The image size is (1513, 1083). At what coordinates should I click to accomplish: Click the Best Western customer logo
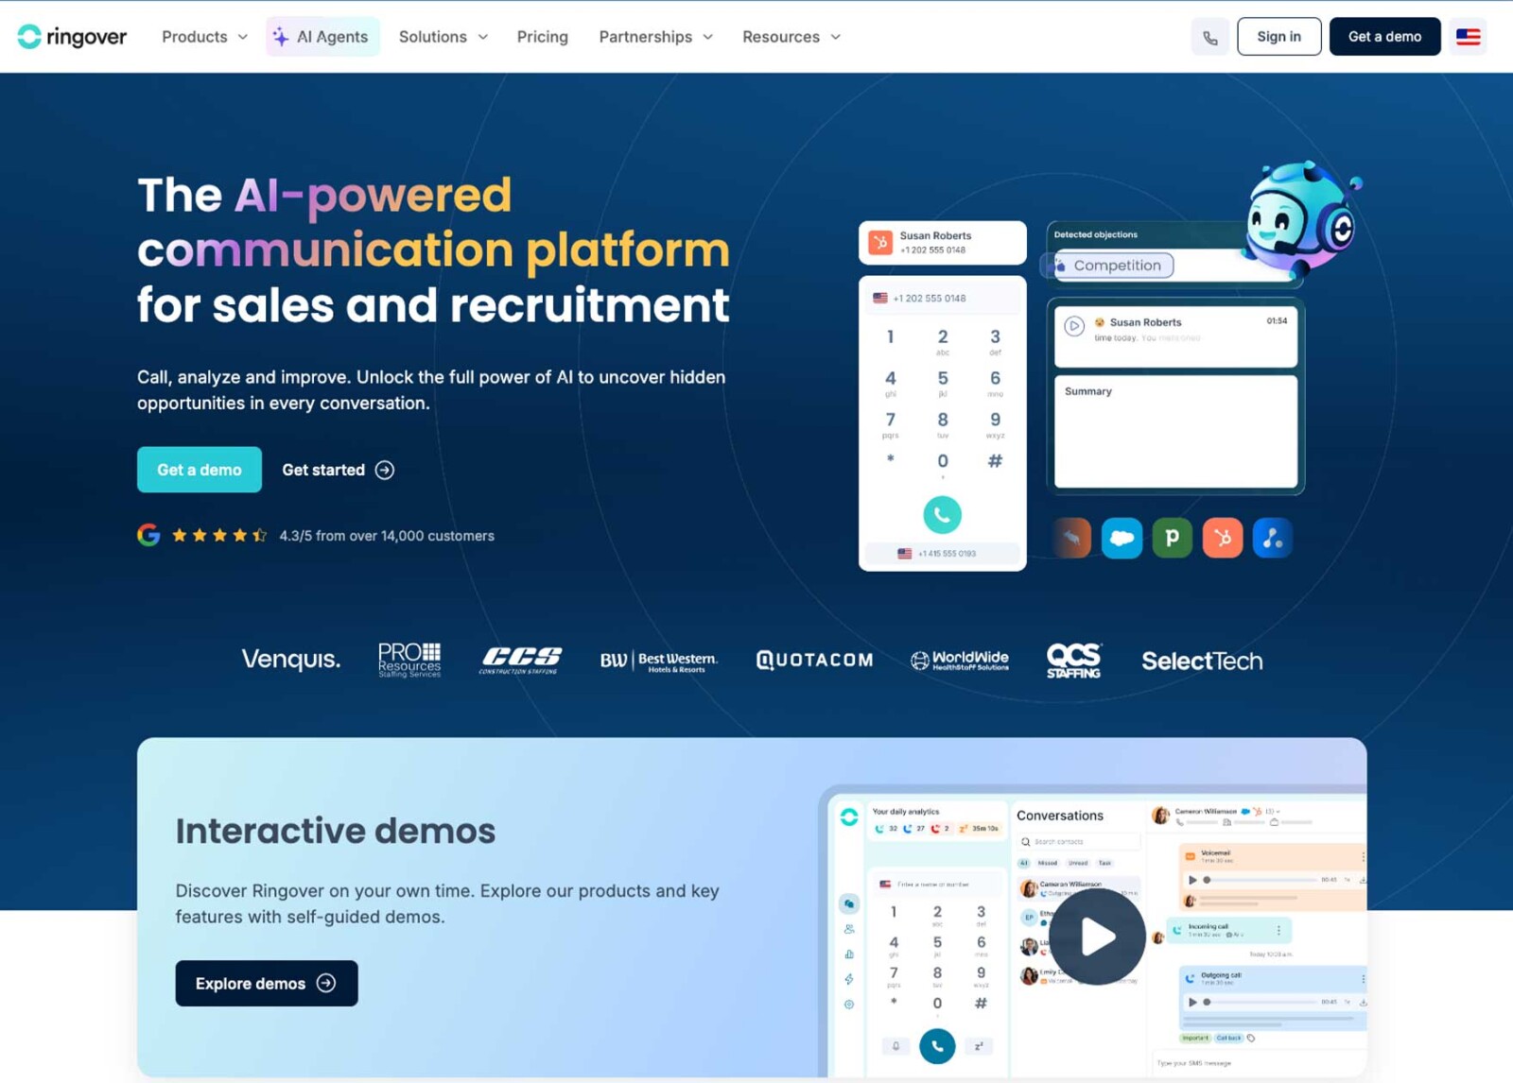658,661
